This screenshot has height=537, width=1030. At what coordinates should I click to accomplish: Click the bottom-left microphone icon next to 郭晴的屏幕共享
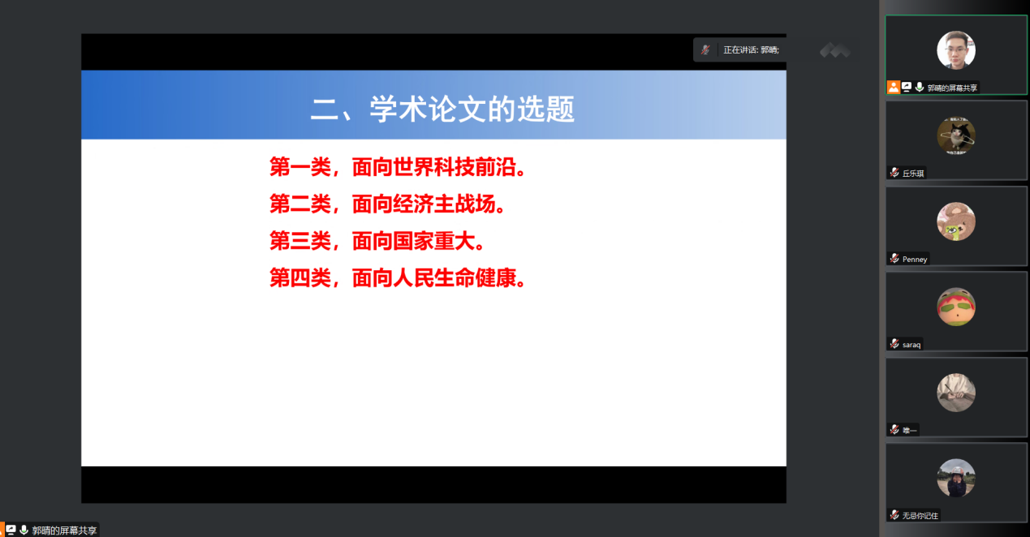tap(24, 530)
